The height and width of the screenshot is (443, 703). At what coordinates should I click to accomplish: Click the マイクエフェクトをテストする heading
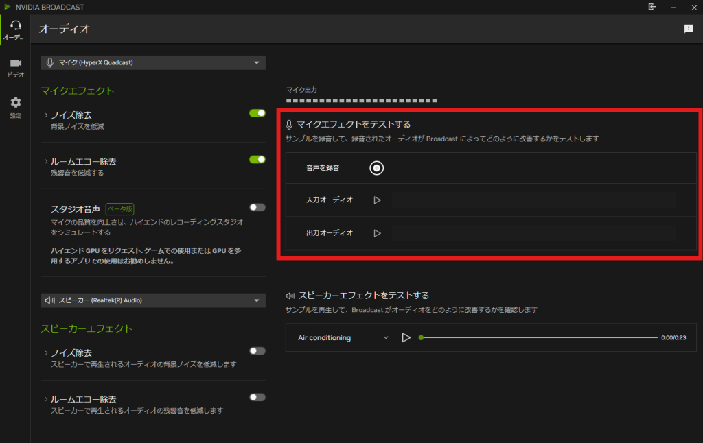point(354,125)
